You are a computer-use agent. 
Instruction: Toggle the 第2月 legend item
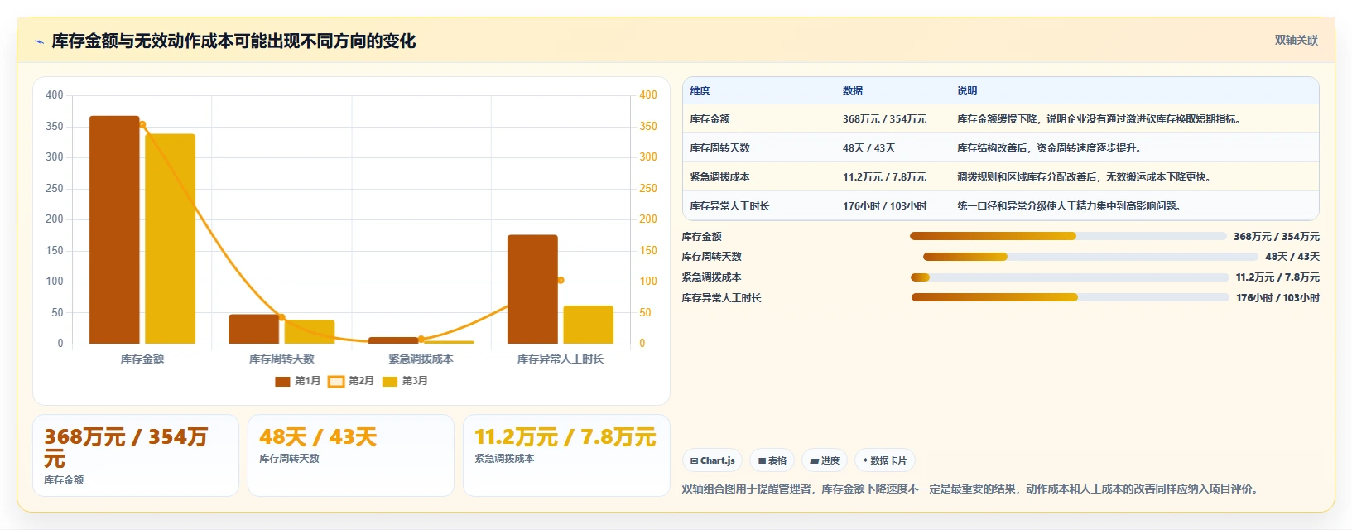[x=351, y=381]
